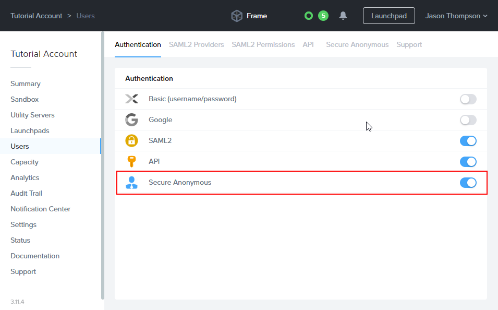Click the SAML2 padlock icon
Image resolution: width=498 pixels, height=310 pixels.
point(131,141)
